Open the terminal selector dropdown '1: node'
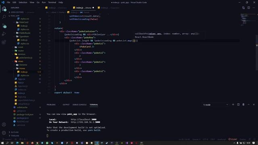This screenshot has height=145, width=258. coord(216,105)
